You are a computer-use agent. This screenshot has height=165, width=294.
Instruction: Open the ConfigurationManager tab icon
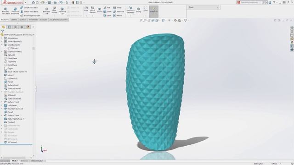pos(16,27)
